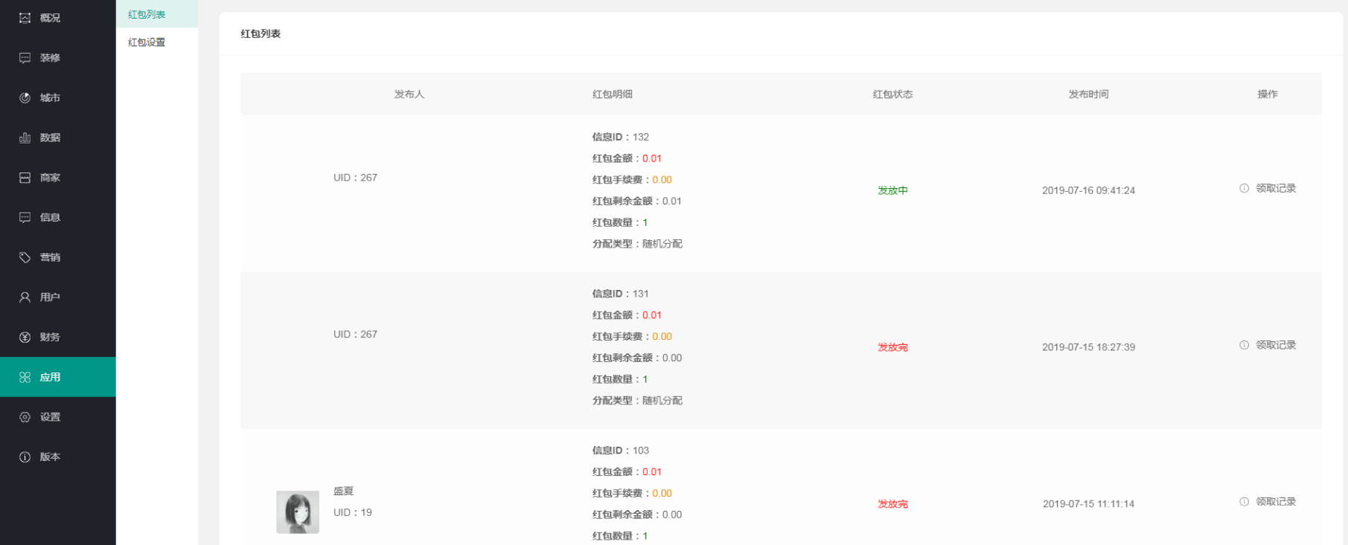
Task: Click the 装修 decoration sidebar icon
Action: [25, 58]
